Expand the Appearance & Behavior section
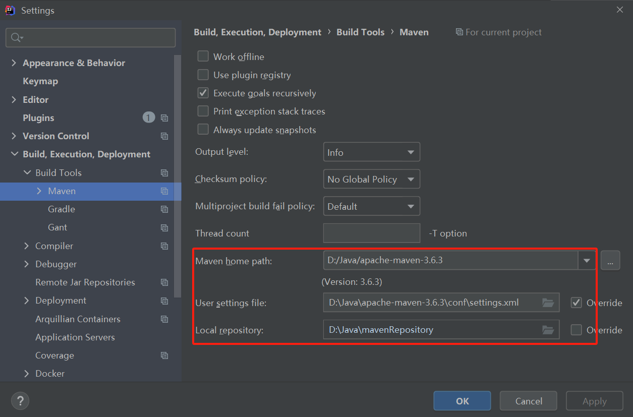Image resolution: width=633 pixels, height=417 pixels. [x=14, y=63]
